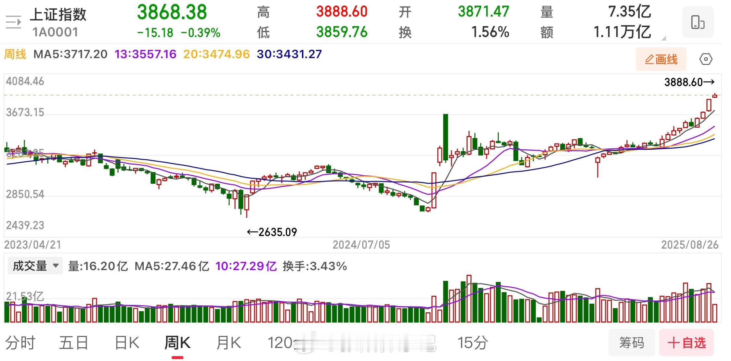Click the 2850.54 price axis label

pyautogui.click(x=25, y=194)
